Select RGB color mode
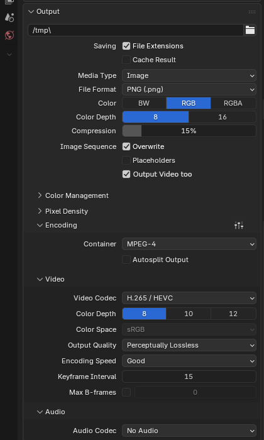This screenshot has height=440, width=264. [x=189, y=103]
